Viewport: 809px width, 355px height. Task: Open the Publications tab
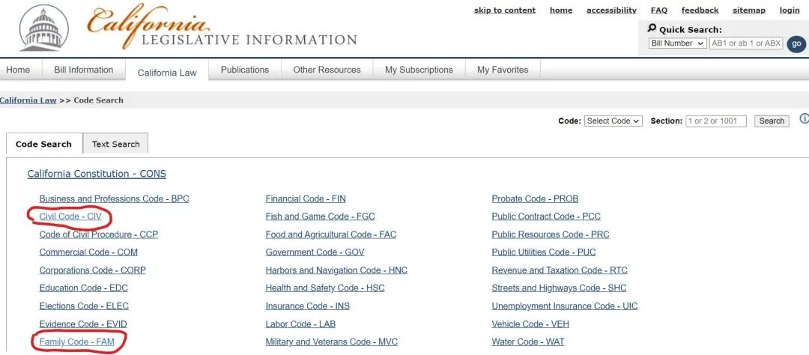click(x=245, y=70)
